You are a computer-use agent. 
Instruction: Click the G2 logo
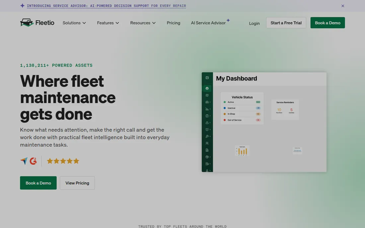pos(33,161)
